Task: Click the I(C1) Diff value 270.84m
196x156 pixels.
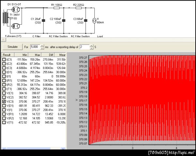Action: [x=48, y=60]
